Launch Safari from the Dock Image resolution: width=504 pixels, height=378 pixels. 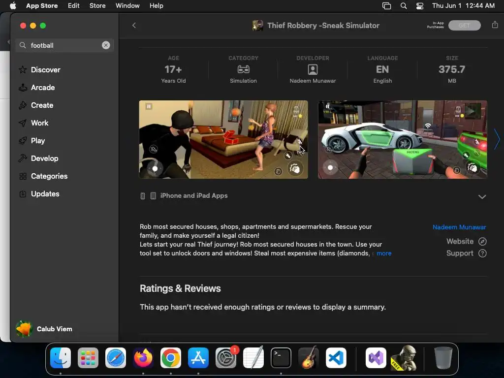pos(116,358)
